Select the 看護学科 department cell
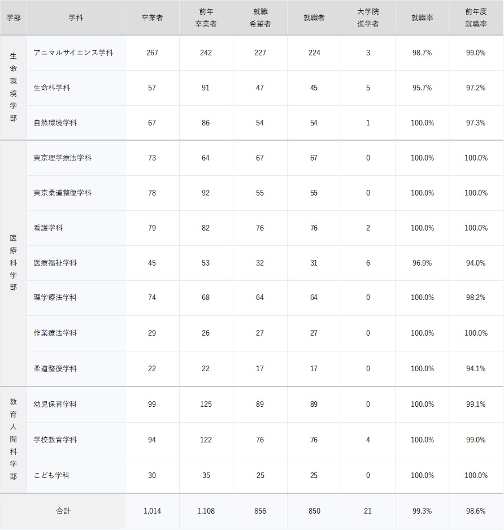This screenshot has width=504, height=530. point(48,228)
